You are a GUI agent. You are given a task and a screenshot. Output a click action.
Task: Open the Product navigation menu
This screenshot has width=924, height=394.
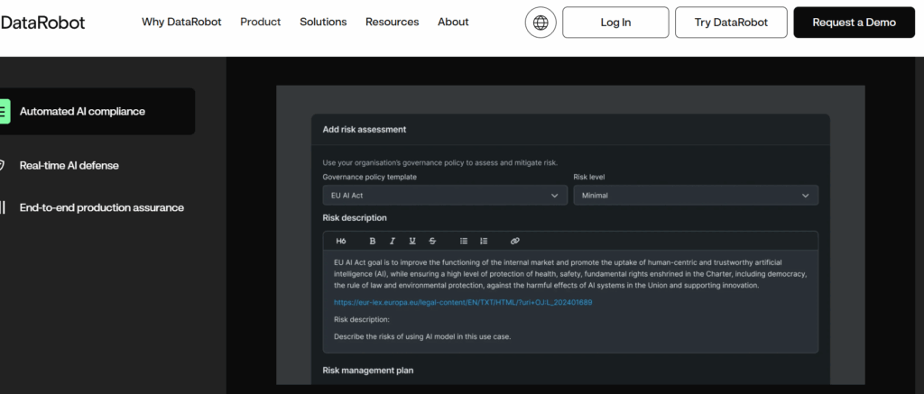pos(260,22)
